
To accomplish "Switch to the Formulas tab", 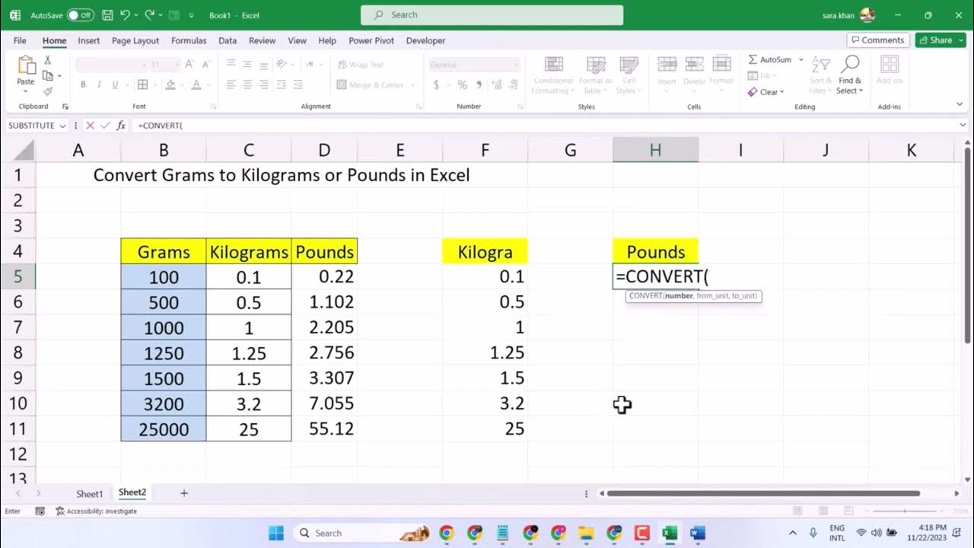I will point(189,40).
